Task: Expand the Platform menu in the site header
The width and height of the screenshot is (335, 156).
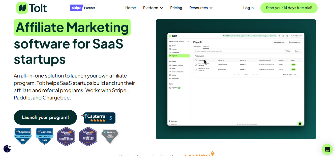Action: pyautogui.click(x=153, y=8)
